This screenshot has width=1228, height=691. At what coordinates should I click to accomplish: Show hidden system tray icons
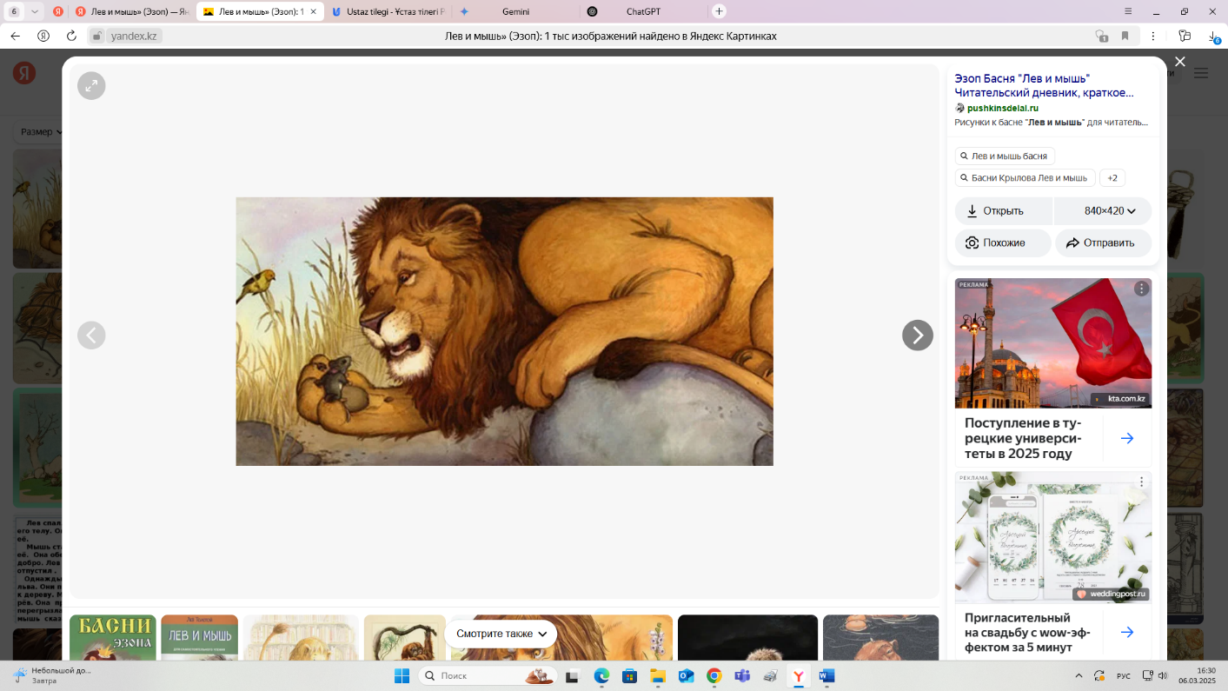tap(1079, 675)
